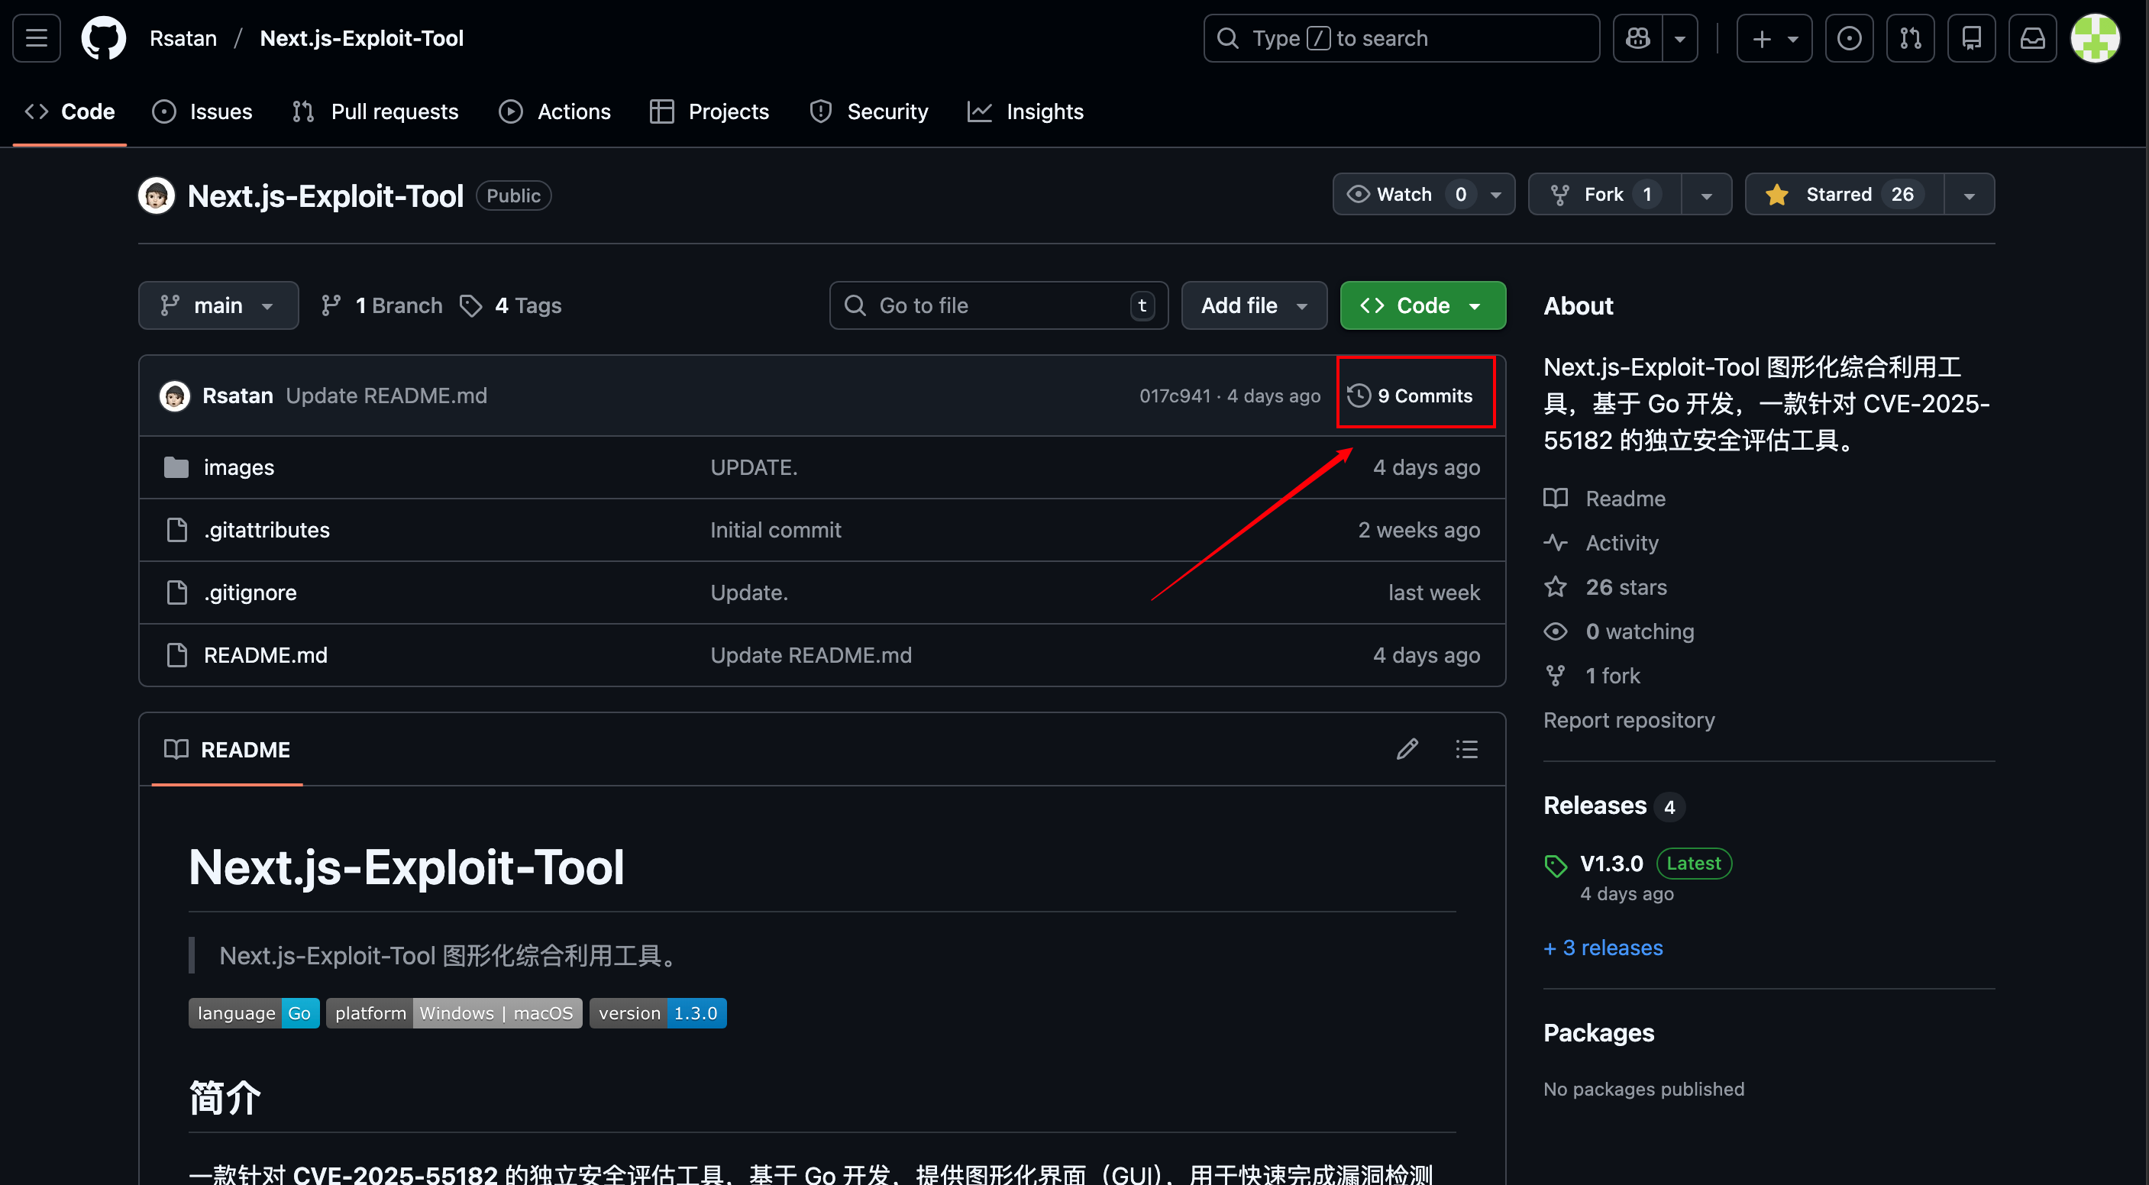Open the 'Initial commit' message link

pyautogui.click(x=776, y=530)
